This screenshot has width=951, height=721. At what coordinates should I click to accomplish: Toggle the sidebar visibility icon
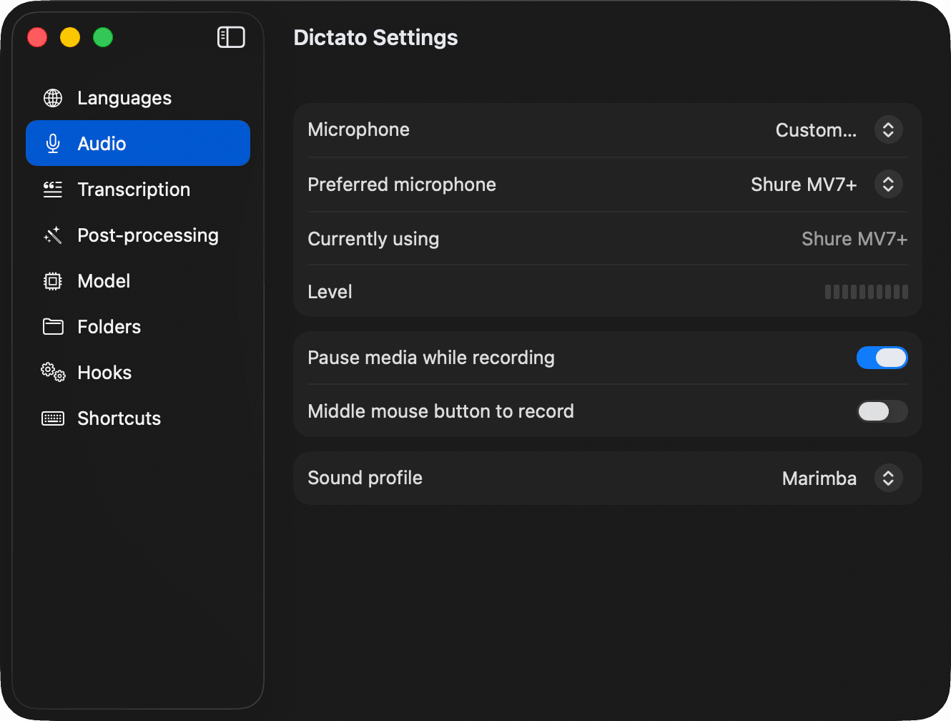point(230,36)
